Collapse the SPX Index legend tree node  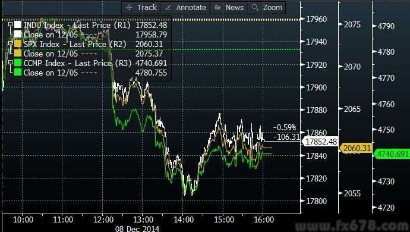coord(11,43)
